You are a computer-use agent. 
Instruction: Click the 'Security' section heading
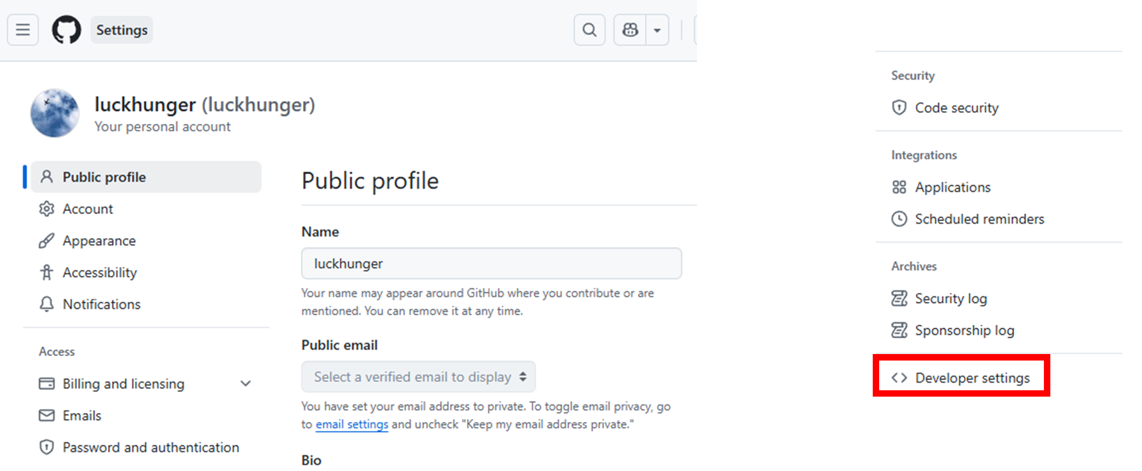(x=913, y=76)
